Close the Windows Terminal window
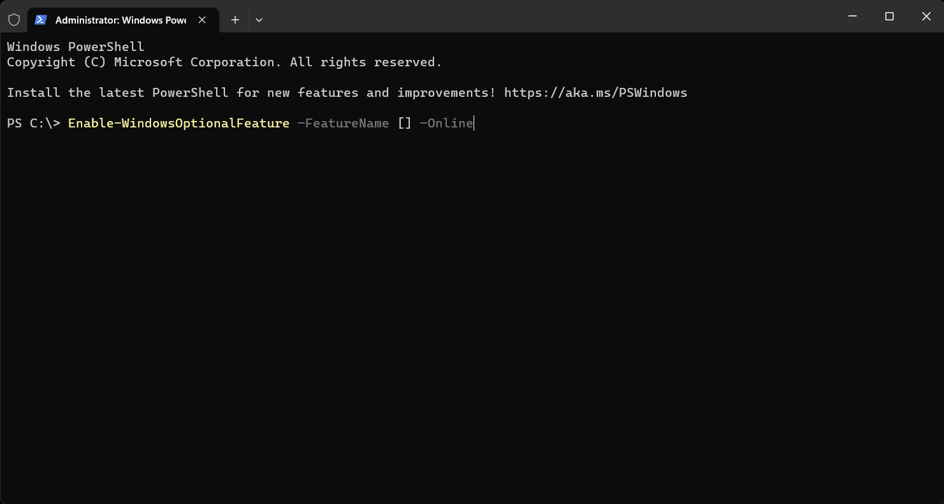The image size is (944, 504). pyautogui.click(x=926, y=17)
